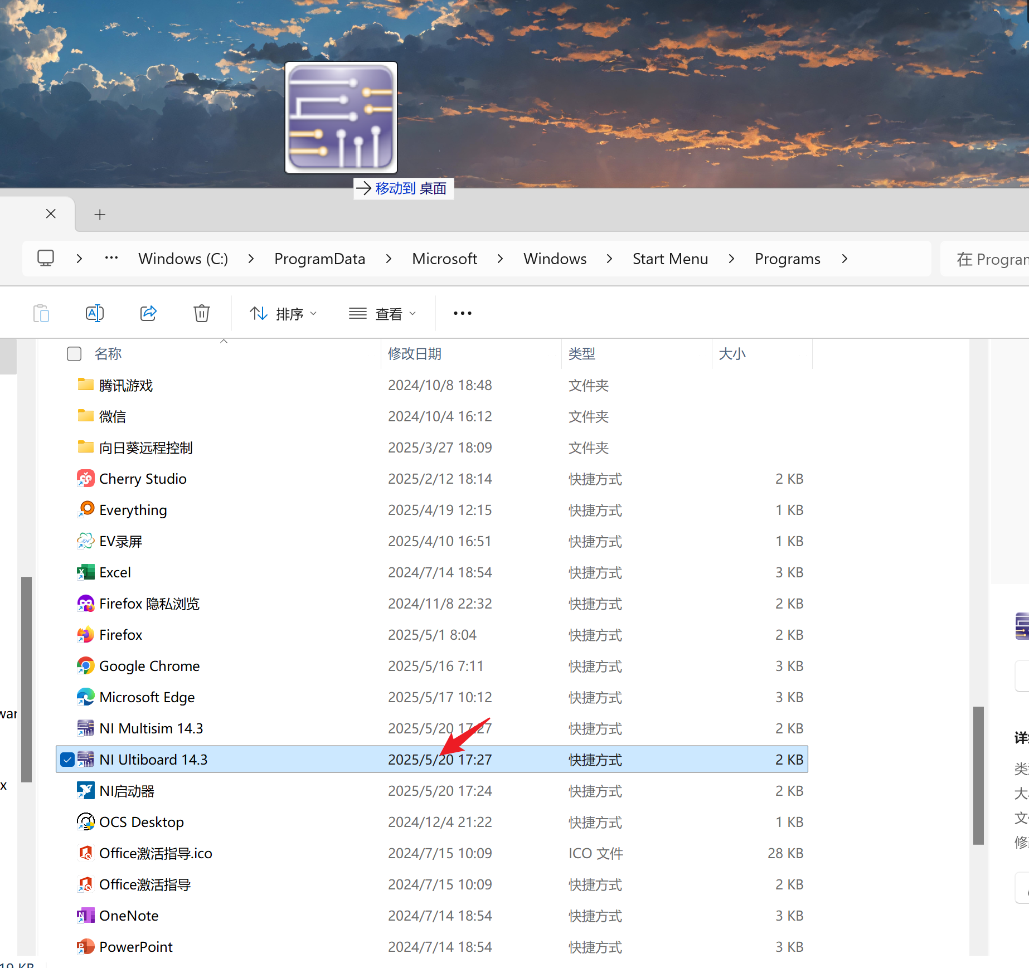1029x968 pixels.
Task: Add a new Explorer tab
Action: [x=100, y=215]
